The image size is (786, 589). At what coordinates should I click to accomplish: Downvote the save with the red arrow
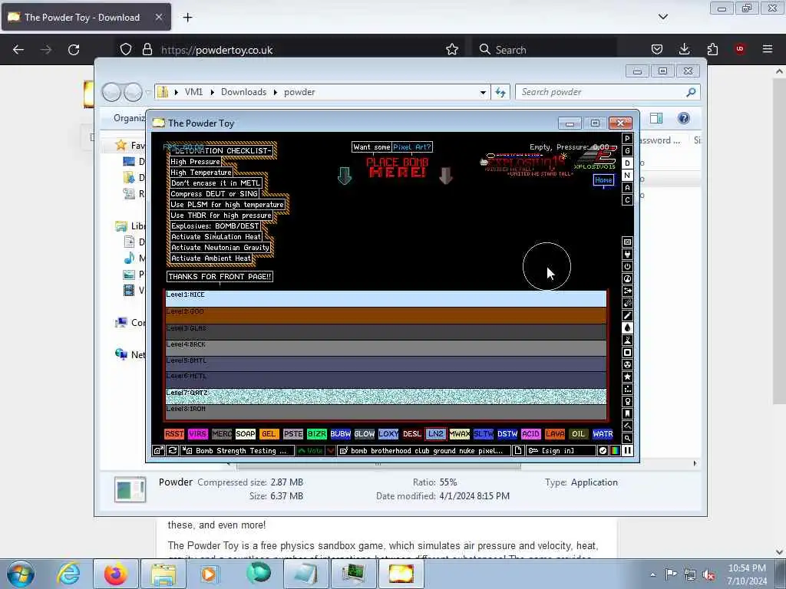click(x=330, y=451)
